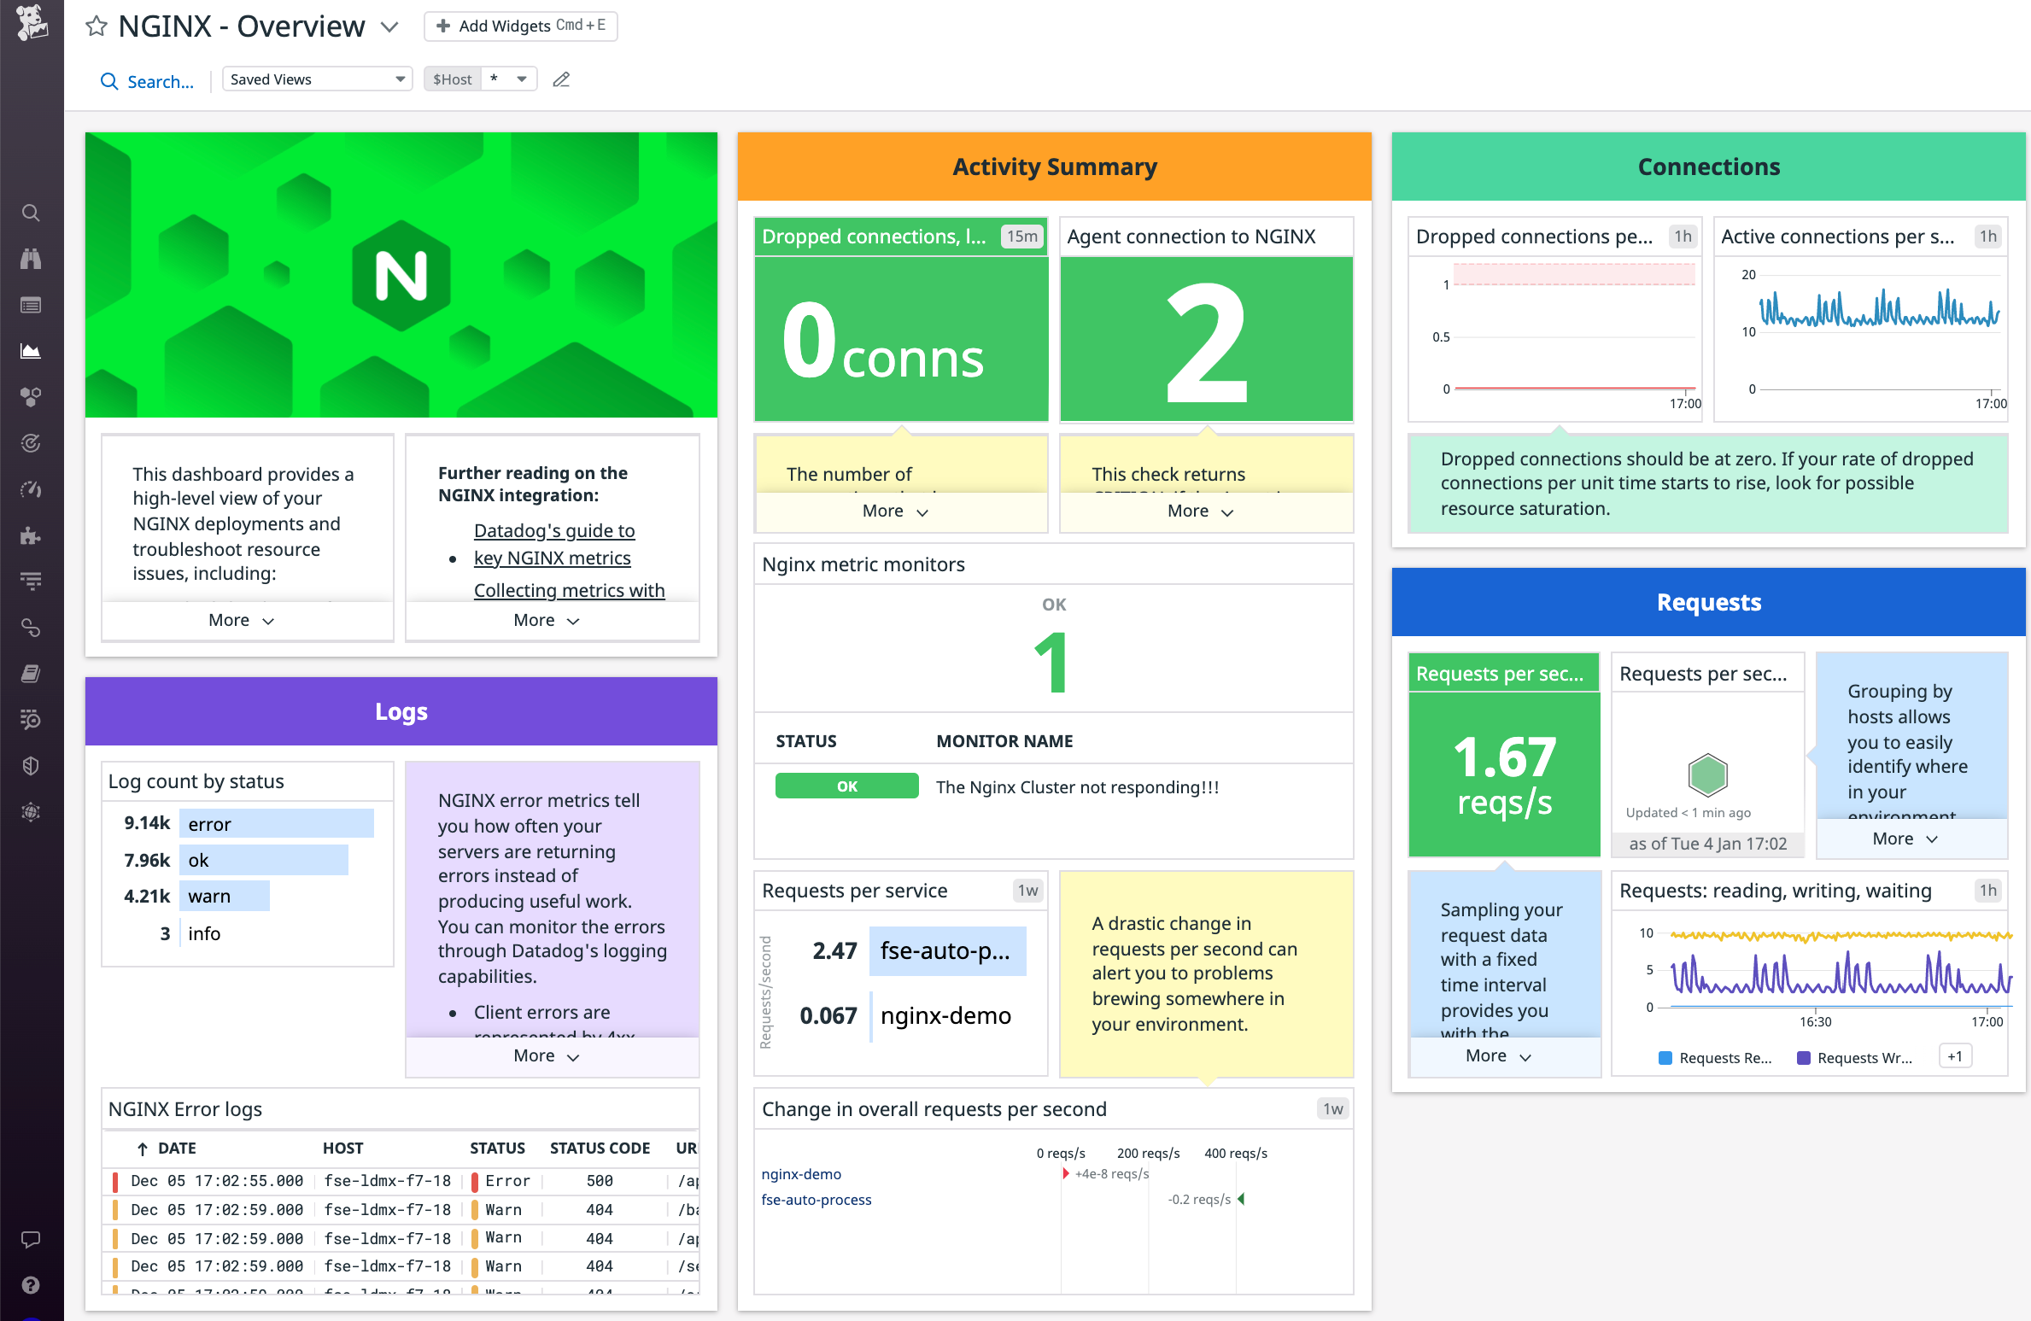
Task: Open the Events list icon in sidebar
Action: tap(31, 305)
